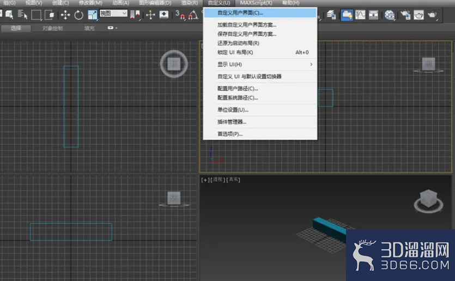Image resolution: width=455 pixels, height=281 pixels.
Task: Switch to 填充 ribbon tab
Action: click(x=89, y=28)
